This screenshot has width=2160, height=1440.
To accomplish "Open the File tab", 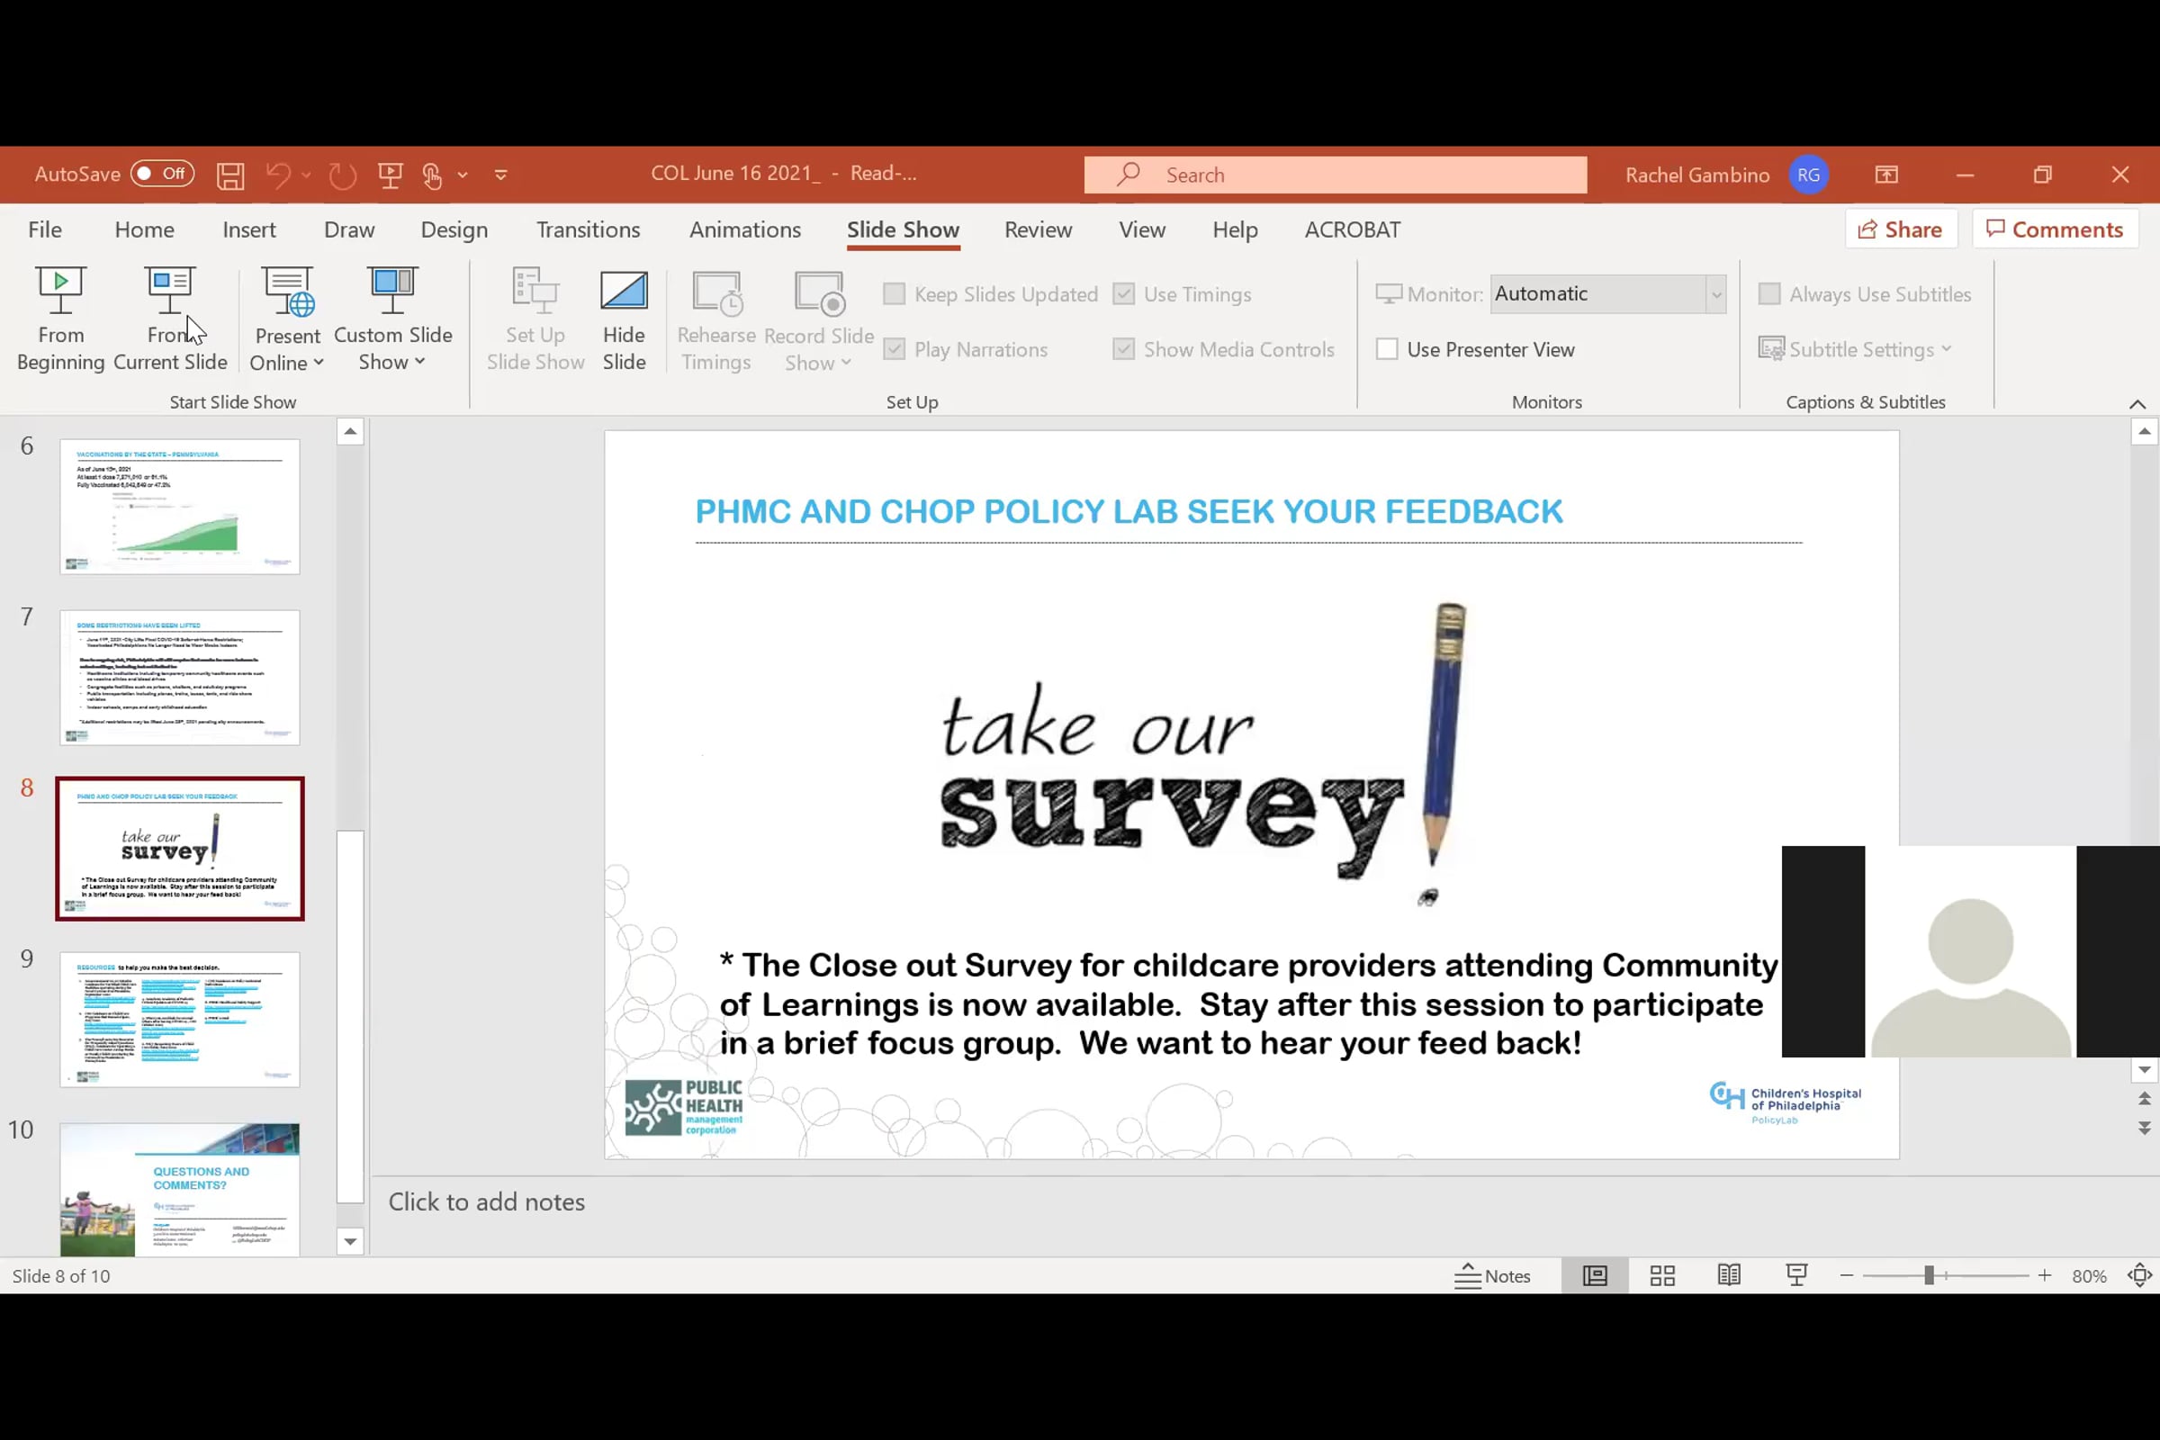I will coord(45,229).
